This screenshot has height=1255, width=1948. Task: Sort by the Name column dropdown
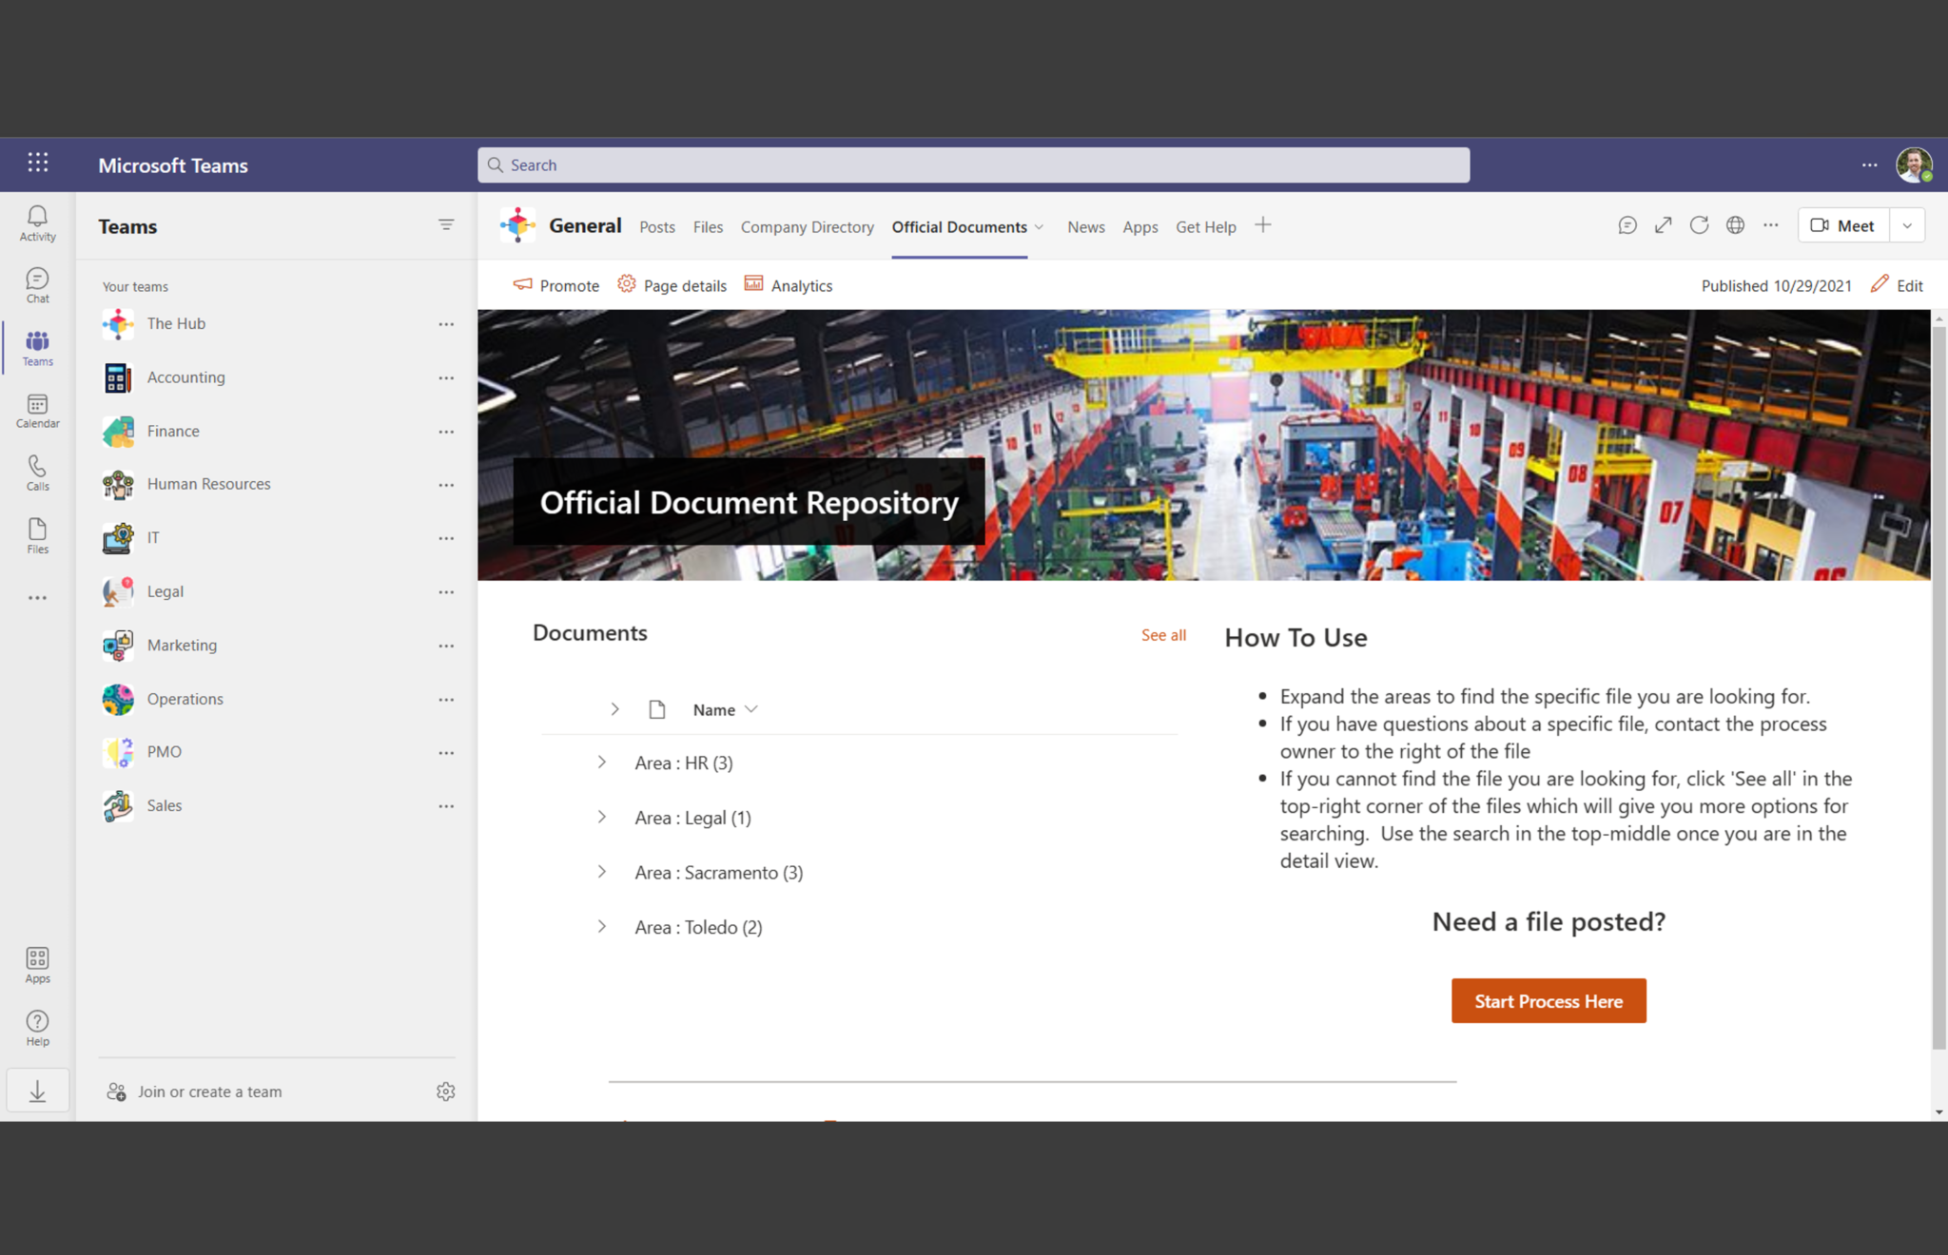click(x=750, y=709)
